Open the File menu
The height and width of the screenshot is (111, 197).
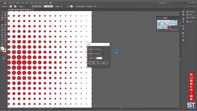(x=10, y=3)
